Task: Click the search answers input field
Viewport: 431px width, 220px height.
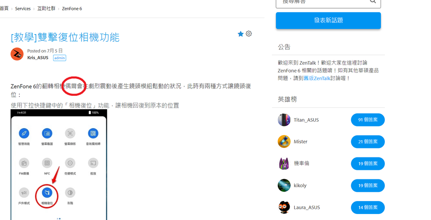Action: tap(321, 2)
